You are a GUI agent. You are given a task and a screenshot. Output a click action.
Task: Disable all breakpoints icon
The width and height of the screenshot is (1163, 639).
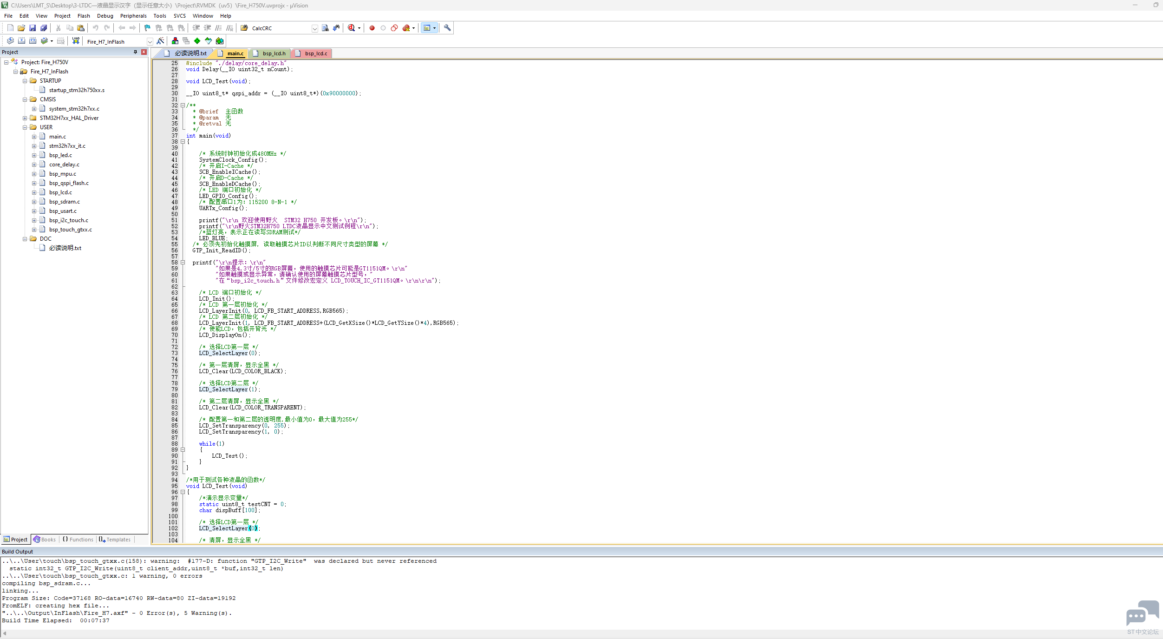click(x=394, y=28)
